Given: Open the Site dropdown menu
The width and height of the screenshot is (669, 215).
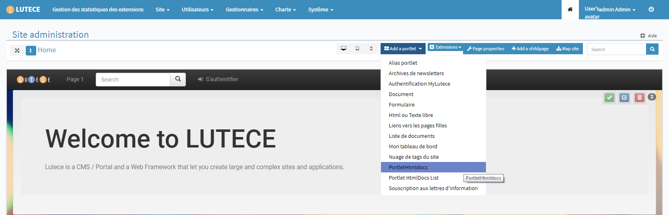Looking at the screenshot, I should click(x=163, y=10).
